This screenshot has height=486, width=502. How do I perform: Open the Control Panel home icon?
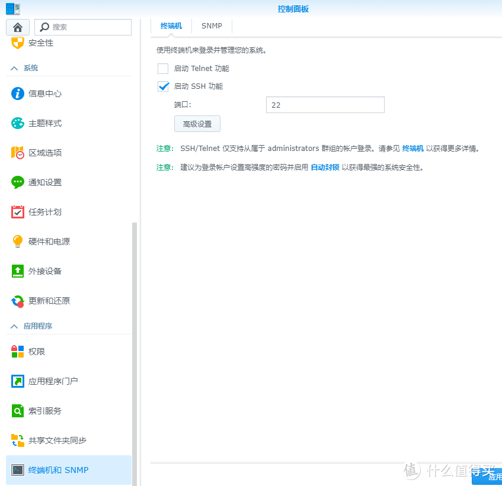[x=18, y=27]
